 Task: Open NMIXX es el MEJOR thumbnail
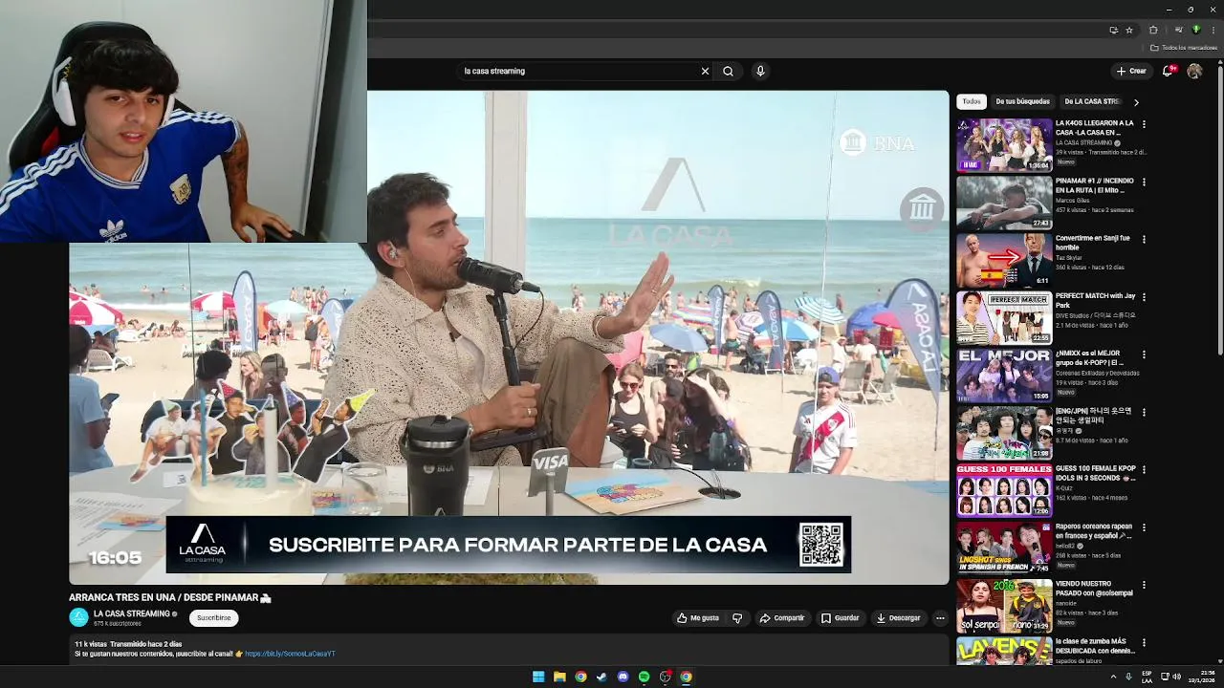pos(1004,376)
